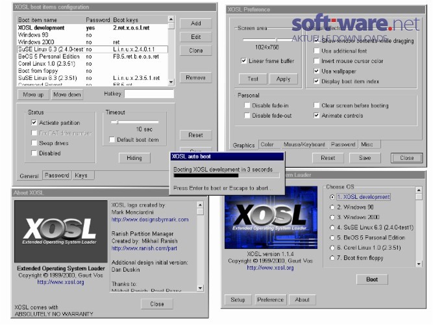Select XOSL development row in boot list
This screenshot has height=325, width=433.
click(93, 28)
